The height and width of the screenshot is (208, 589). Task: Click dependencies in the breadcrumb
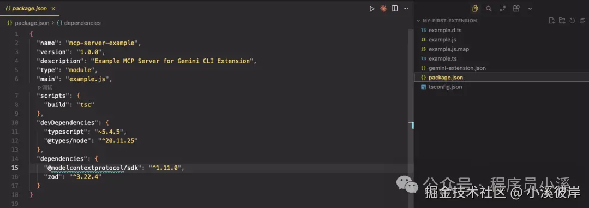coord(82,23)
